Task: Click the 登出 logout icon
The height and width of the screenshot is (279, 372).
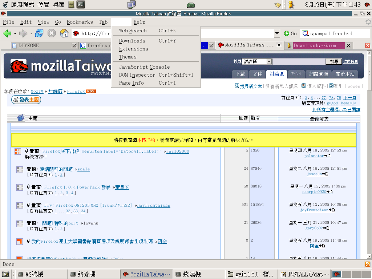Action: (x=331, y=86)
